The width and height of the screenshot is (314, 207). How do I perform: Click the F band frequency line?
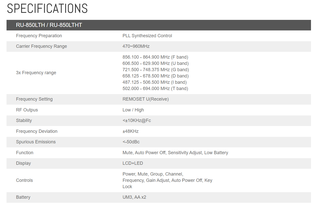(155, 57)
